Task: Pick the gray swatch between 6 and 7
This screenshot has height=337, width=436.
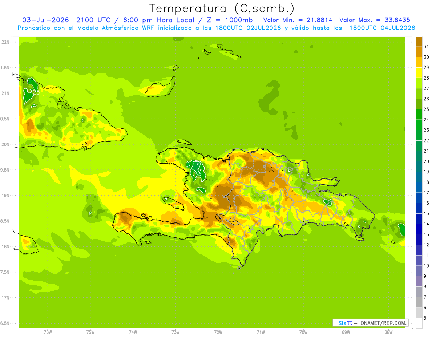Action: tap(419, 302)
